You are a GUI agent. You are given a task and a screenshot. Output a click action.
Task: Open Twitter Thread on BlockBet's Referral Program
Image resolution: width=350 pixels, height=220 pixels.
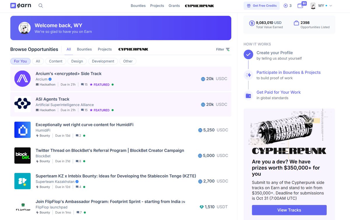[x=110, y=151]
